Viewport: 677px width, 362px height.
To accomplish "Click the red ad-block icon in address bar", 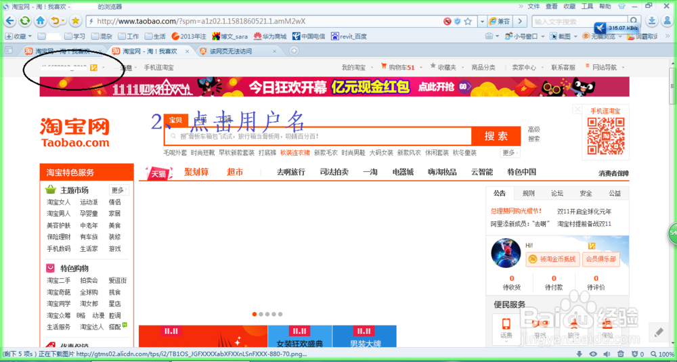I will [x=447, y=21].
